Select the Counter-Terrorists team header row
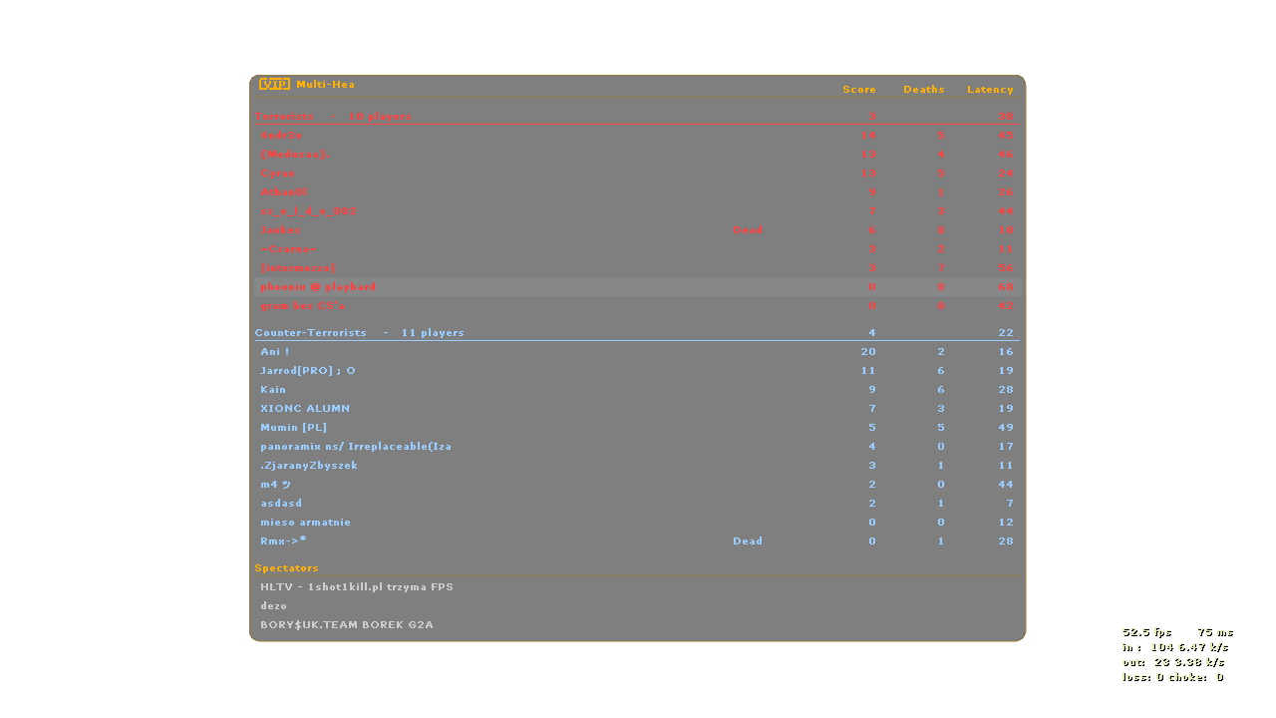This screenshot has height=718, width=1276. 359,333
